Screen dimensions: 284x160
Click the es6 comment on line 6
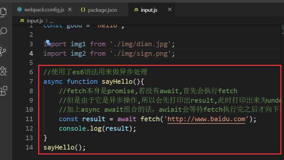(95, 72)
